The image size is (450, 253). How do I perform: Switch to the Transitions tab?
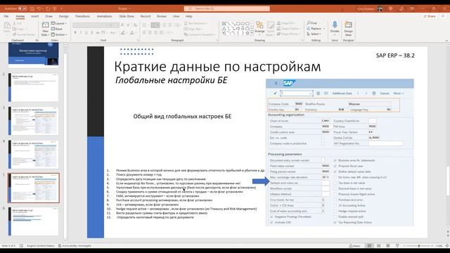point(82,16)
